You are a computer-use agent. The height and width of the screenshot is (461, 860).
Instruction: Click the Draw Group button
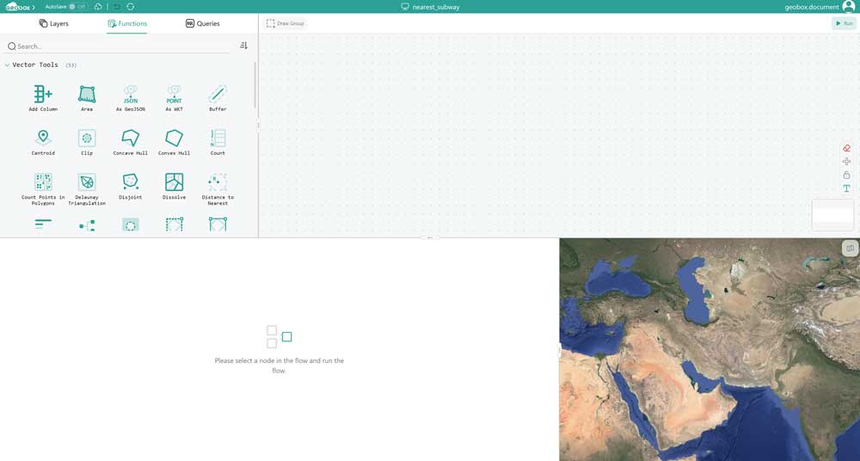coord(285,23)
